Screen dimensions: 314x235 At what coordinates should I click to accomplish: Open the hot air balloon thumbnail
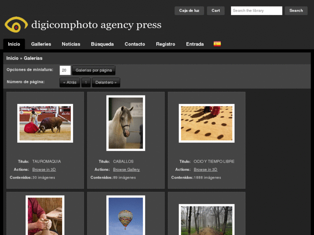click(126, 215)
